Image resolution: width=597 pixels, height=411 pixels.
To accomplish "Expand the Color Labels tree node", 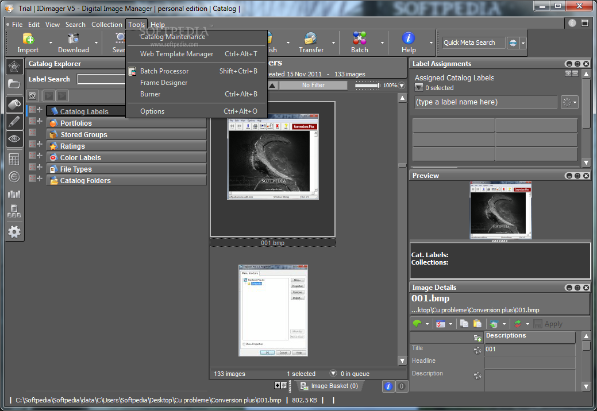I will point(40,155).
